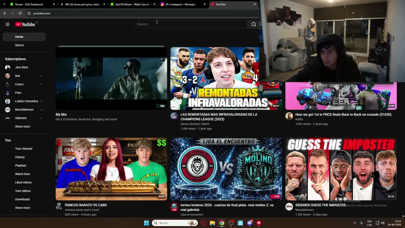Open MoreSidemen avatar in subscriptions sidebar
405x228 pixels.
pos(8,110)
